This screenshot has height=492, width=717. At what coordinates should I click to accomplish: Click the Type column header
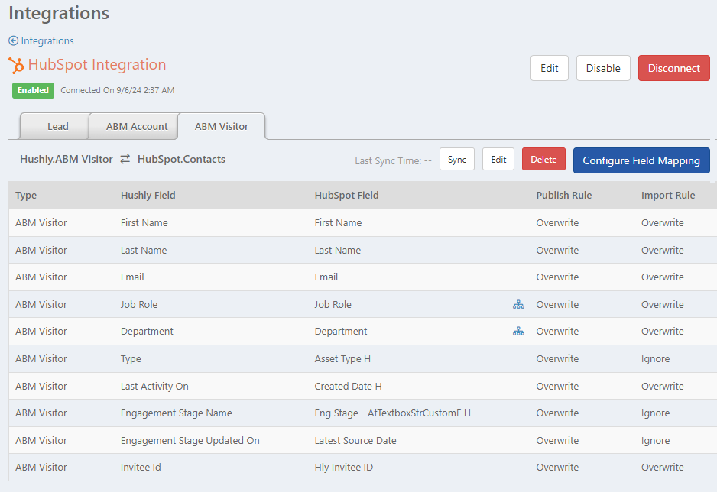coord(26,196)
